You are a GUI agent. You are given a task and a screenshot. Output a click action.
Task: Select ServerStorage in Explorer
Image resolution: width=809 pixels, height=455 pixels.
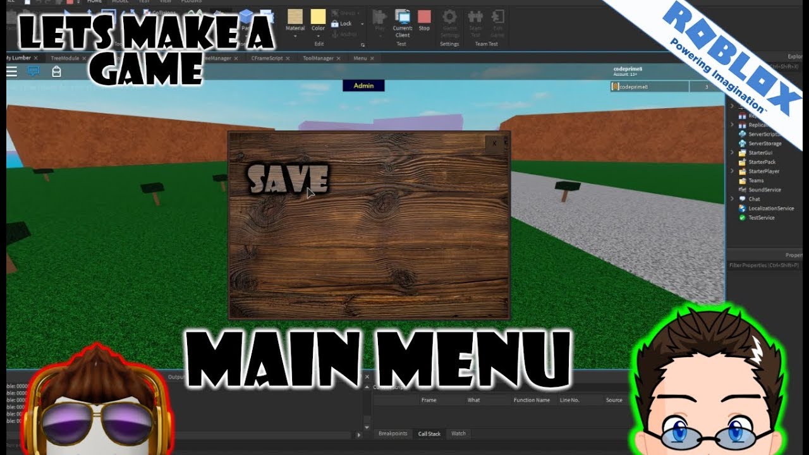coord(760,143)
